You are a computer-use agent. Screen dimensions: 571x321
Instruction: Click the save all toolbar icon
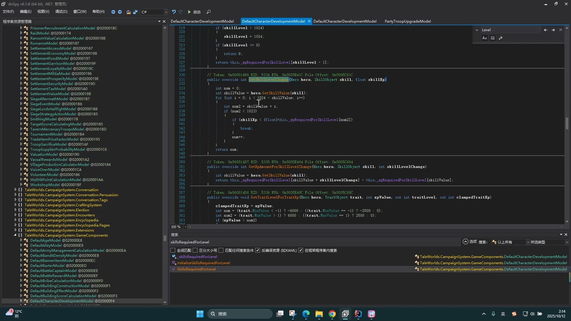click(x=135, y=12)
